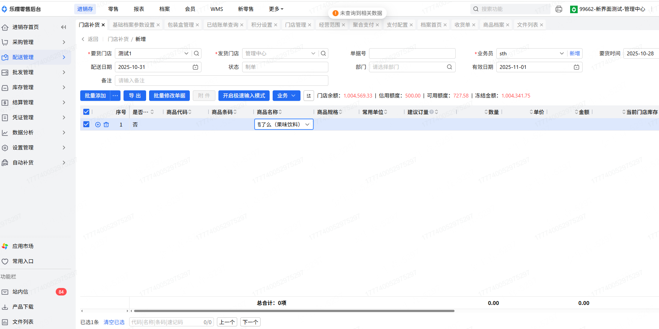The height and width of the screenshot is (329, 659).
Task: Click the 备注 input field
Action: [x=221, y=81]
